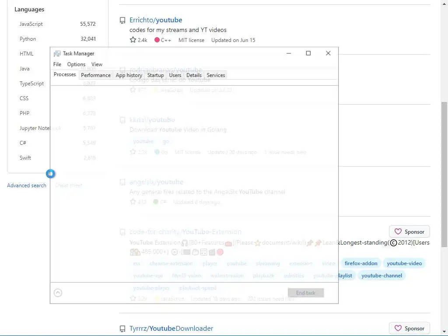Select the Processes tab
The height and width of the screenshot is (336, 448).
[x=65, y=74]
